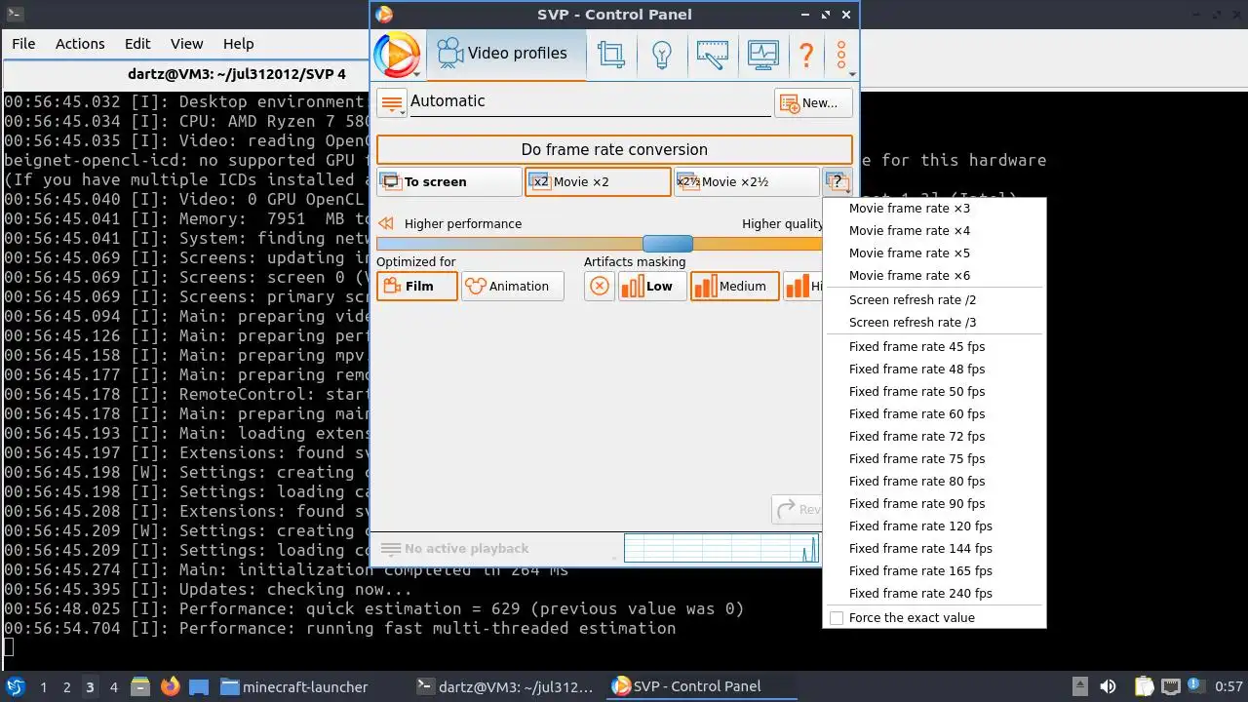The height and width of the screenshot is (702, 1248).
Task: Click the performance graph in status bar
Action: tap(721, 548)
